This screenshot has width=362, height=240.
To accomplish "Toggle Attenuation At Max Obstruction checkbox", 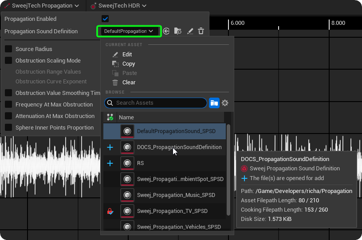I will (8, 116).
